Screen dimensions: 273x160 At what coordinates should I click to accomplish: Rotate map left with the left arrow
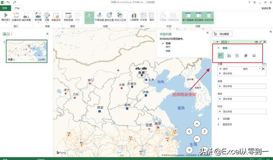[x=189, y=131]
